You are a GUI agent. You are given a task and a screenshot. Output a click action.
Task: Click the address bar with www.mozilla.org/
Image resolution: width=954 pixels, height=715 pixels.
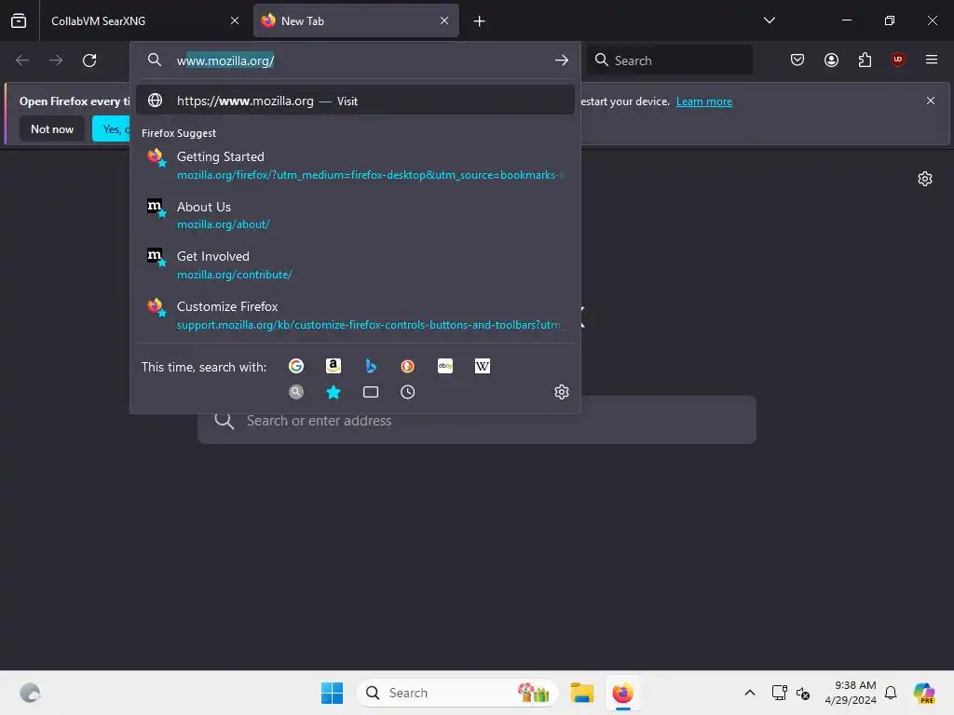tap(355, 61)
